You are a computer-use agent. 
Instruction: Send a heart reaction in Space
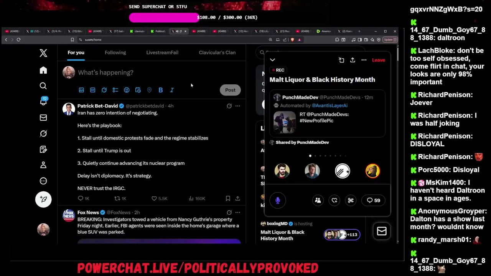[x=334, y=200]
